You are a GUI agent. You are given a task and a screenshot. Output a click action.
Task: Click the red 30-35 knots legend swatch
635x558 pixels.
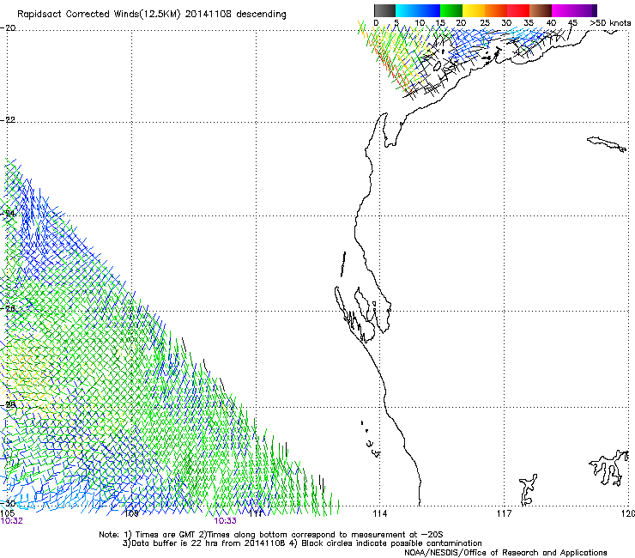[x=518, y=10]
